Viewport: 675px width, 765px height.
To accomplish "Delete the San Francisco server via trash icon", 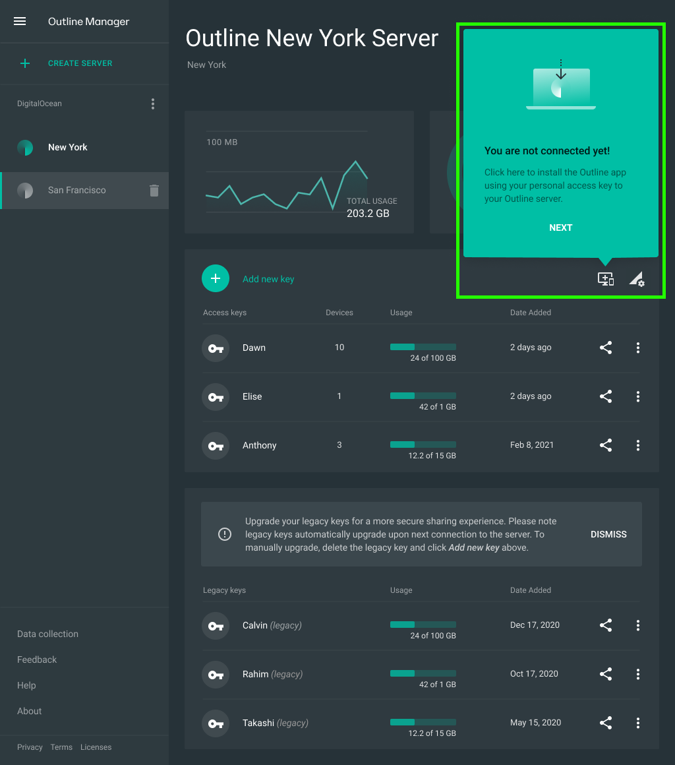I will 154,191.
